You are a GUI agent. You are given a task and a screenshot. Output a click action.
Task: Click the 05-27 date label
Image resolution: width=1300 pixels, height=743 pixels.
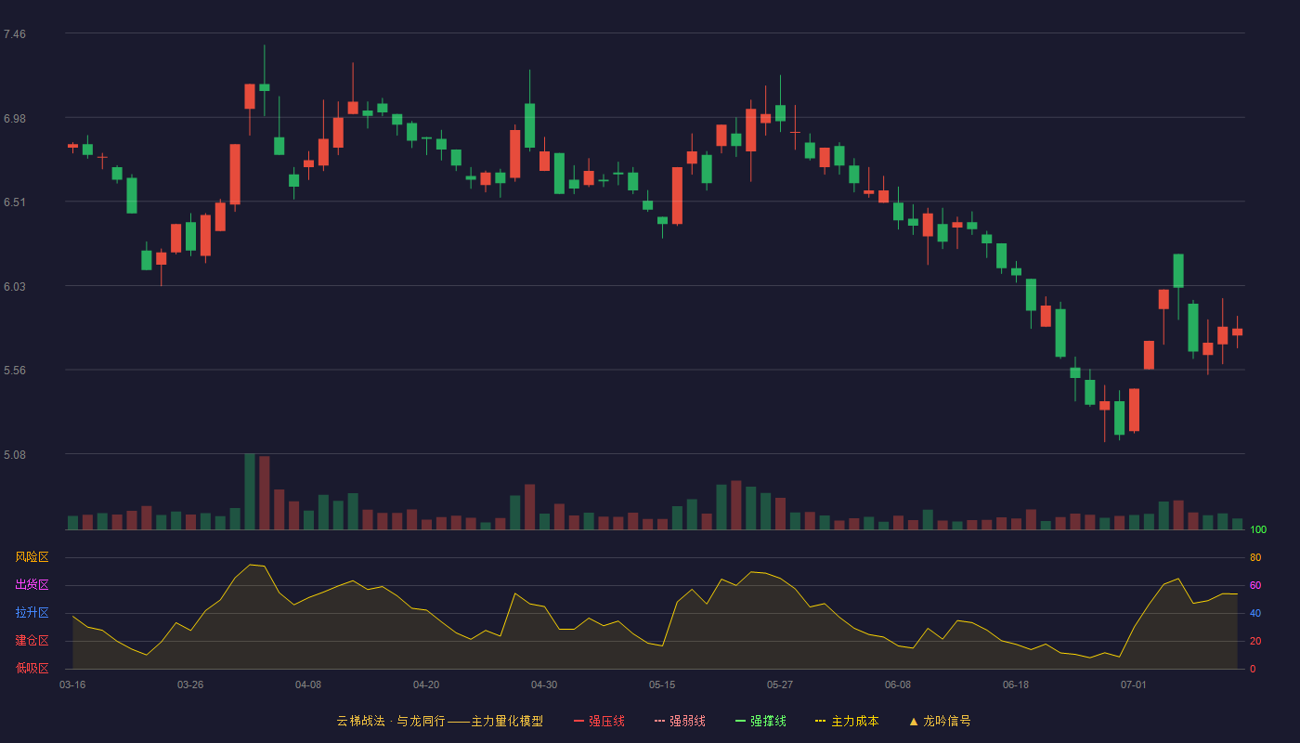[780, 684]
